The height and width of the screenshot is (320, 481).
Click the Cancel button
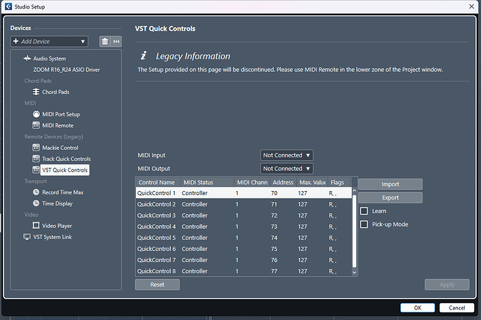pyautogui.click(x=457, y=307)
